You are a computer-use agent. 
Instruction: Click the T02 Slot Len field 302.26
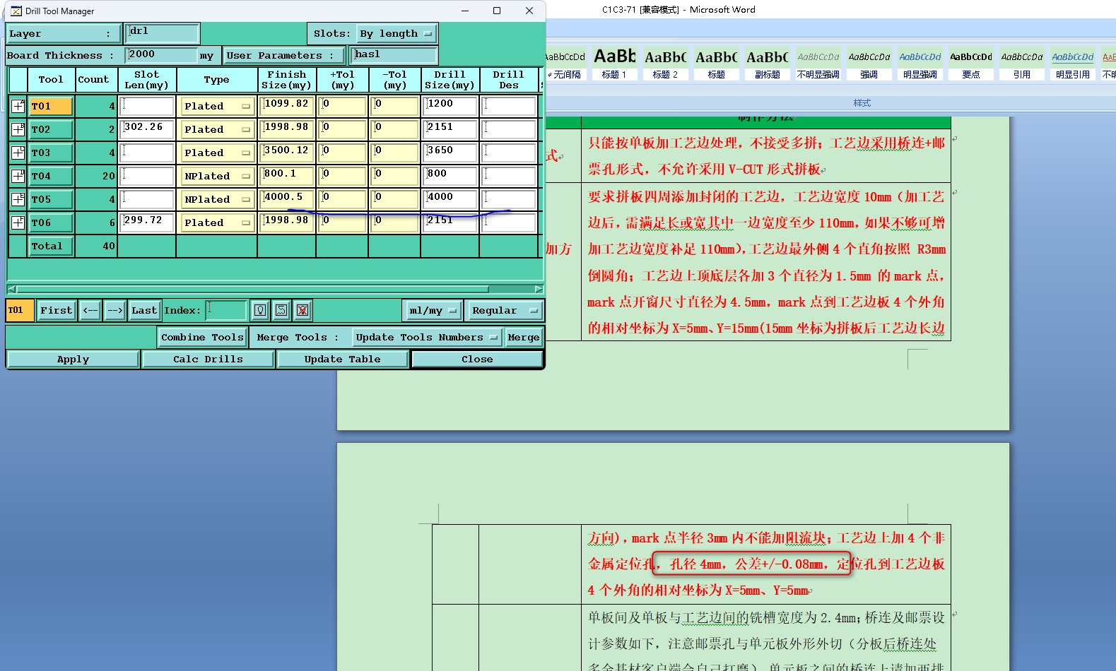pos(147,129)
